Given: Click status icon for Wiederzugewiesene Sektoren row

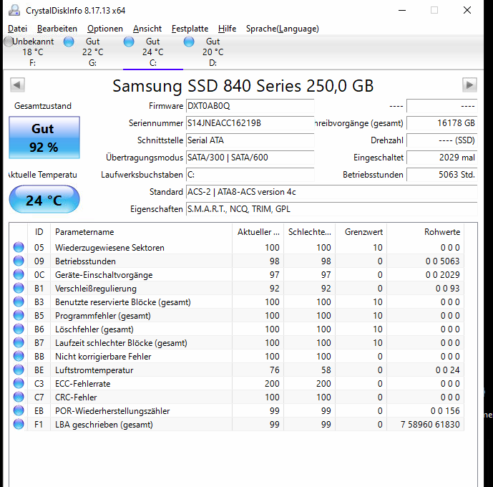Looking at the screenshot, I should (19, 247).
